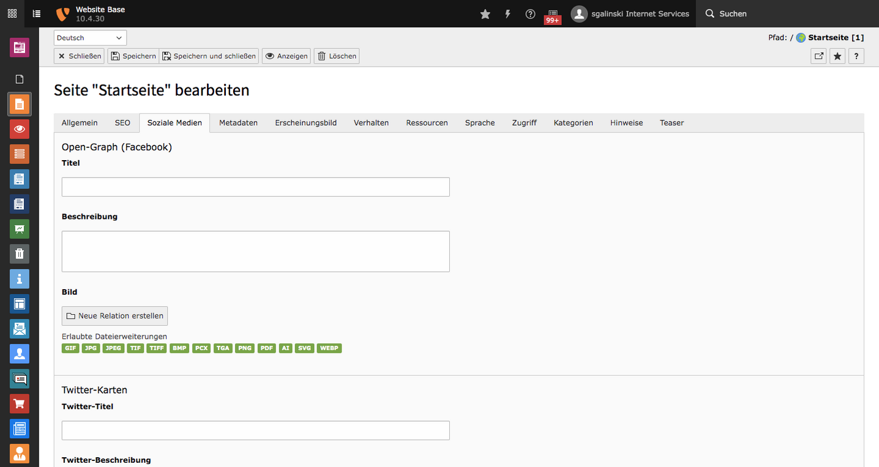The height and width of the screenshot is (467, 879).
Task: Open the Deutsch language dropdown
Action: pyautogui.click(x=89, y=37)
